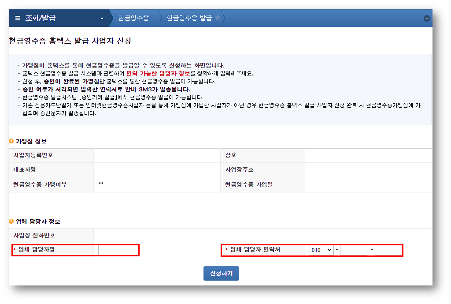451x304 pixels.
Task: Select the 현금영수증 breadcrumb tab
Action: [x=134, y=18]
